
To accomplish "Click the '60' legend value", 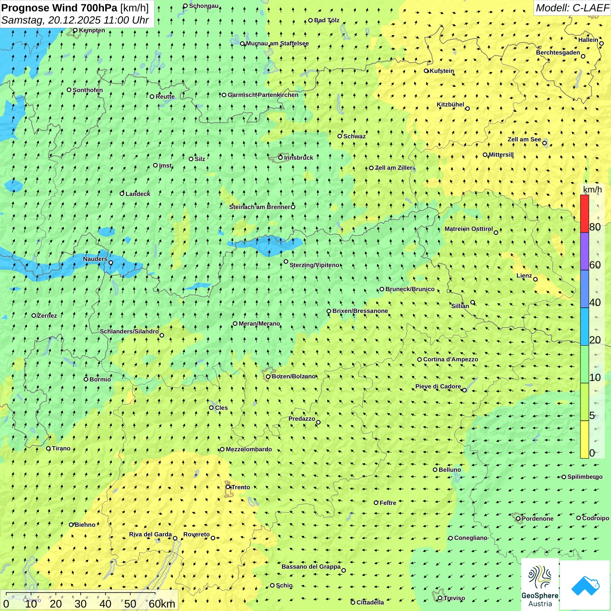I will pyautogui.click(x=595, y=264).
